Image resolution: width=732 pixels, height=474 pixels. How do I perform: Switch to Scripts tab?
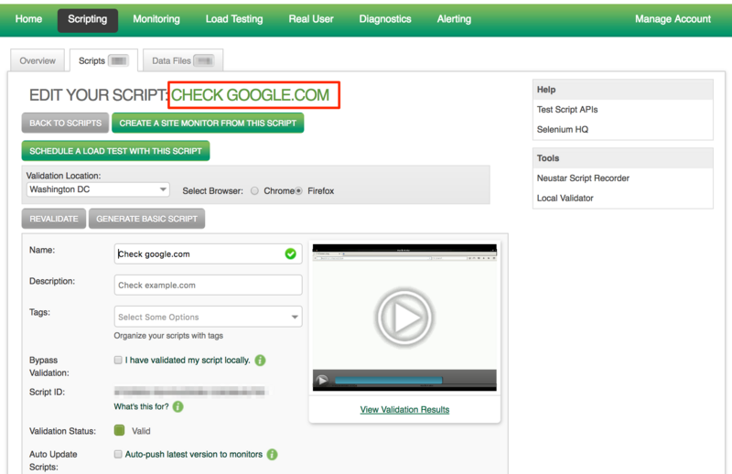[103, 60]
